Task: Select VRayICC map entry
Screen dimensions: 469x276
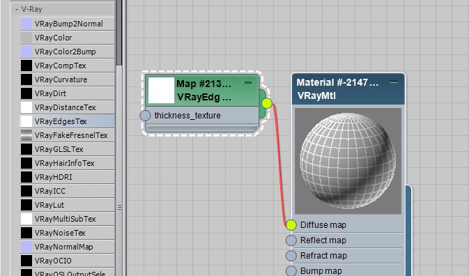Action: tap(67, 191)
